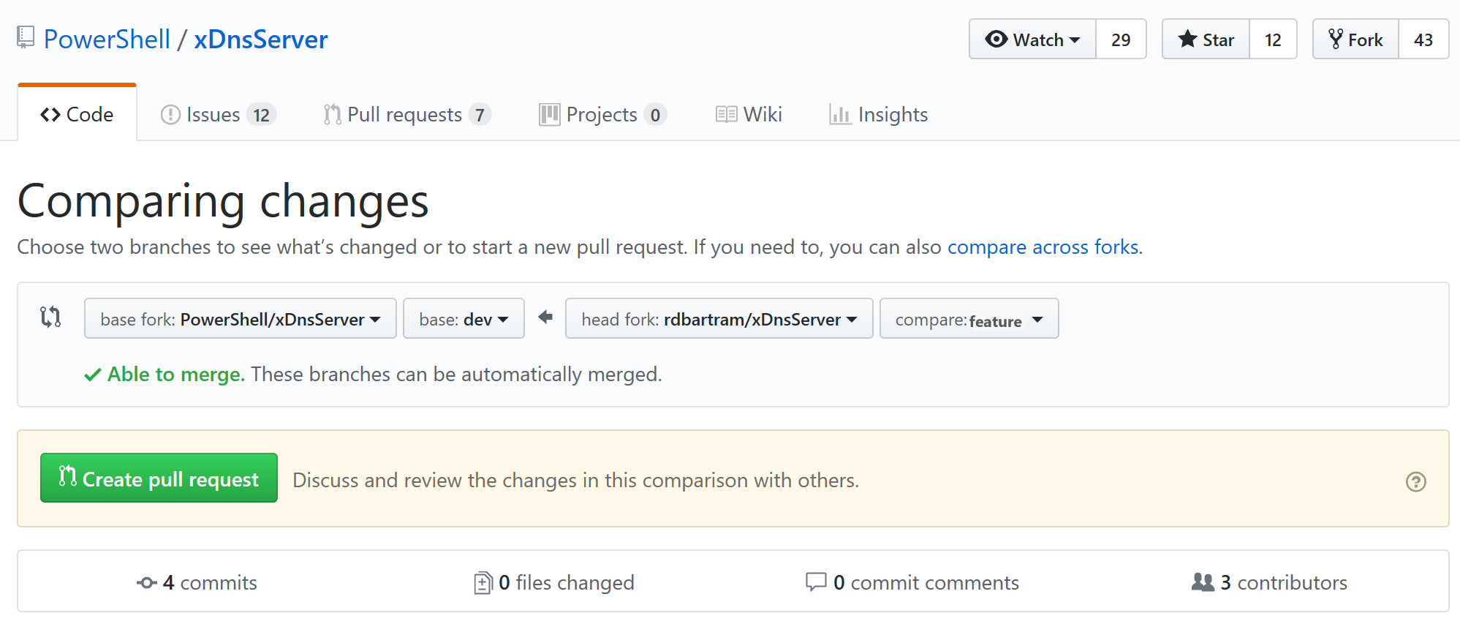
Task: Click the files changed diff icon
Action: click(x=483, y=582)
